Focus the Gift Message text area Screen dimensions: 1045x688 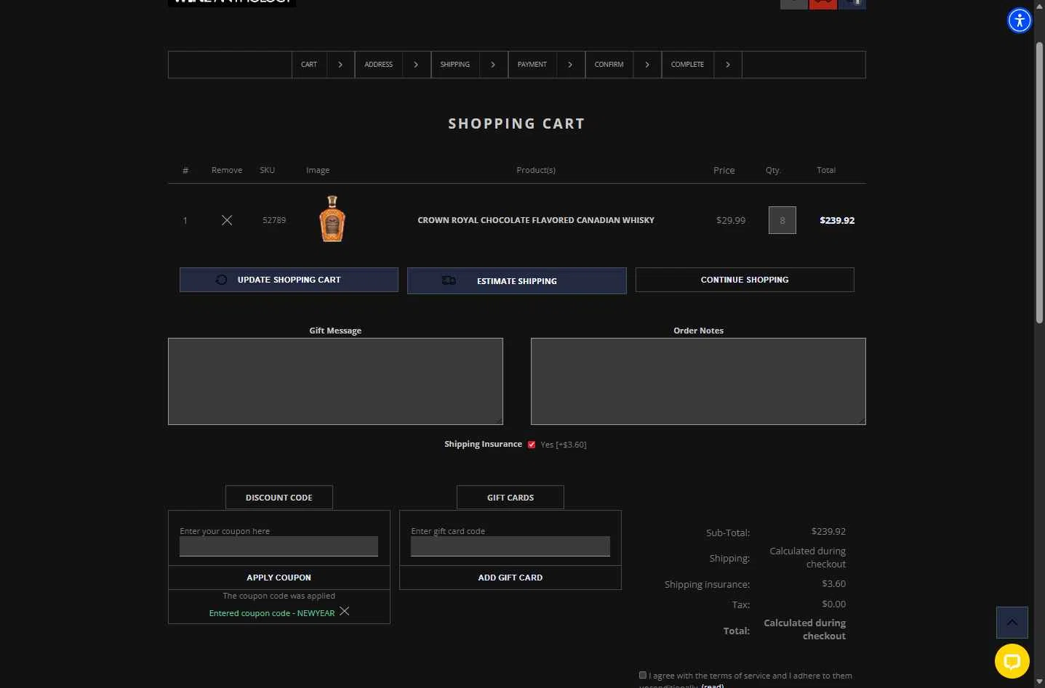point(335,381)
